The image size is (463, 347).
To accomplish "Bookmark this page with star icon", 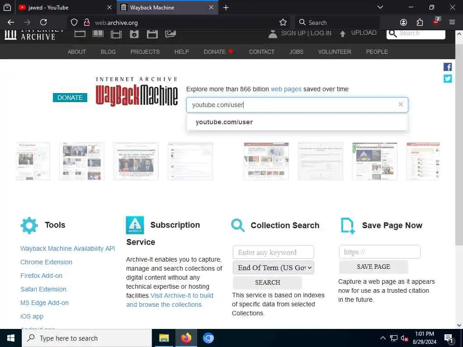I will click(x=283, y=23).
